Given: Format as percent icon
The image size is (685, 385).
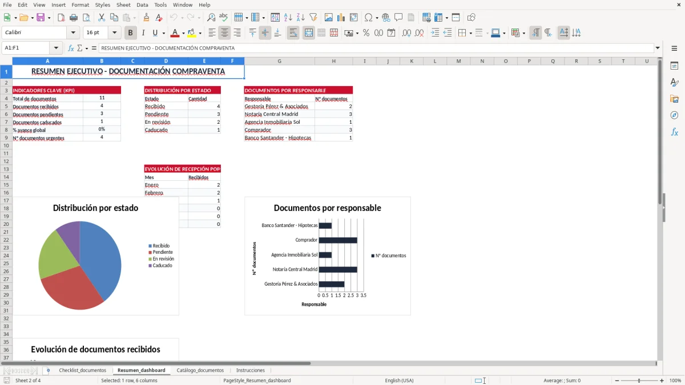Looking at the screenshot, I should (366, 33).
